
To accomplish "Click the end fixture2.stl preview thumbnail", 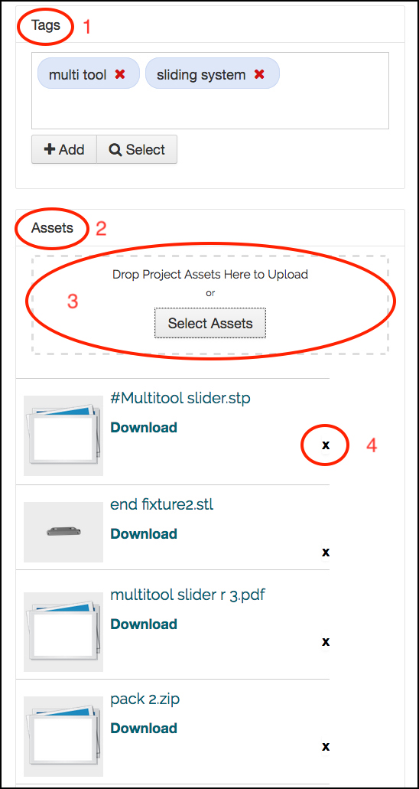I will tap(63, 532).
